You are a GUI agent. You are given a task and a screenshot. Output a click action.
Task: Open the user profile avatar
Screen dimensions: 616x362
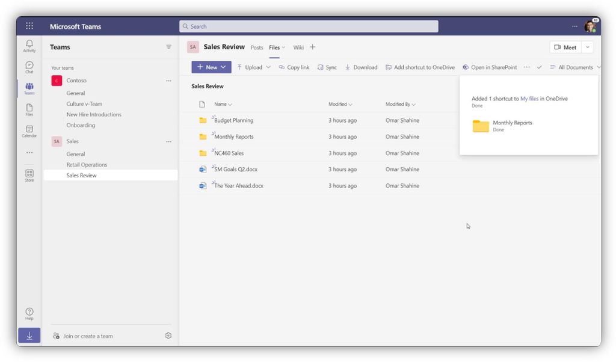click(x=590, y=26)
